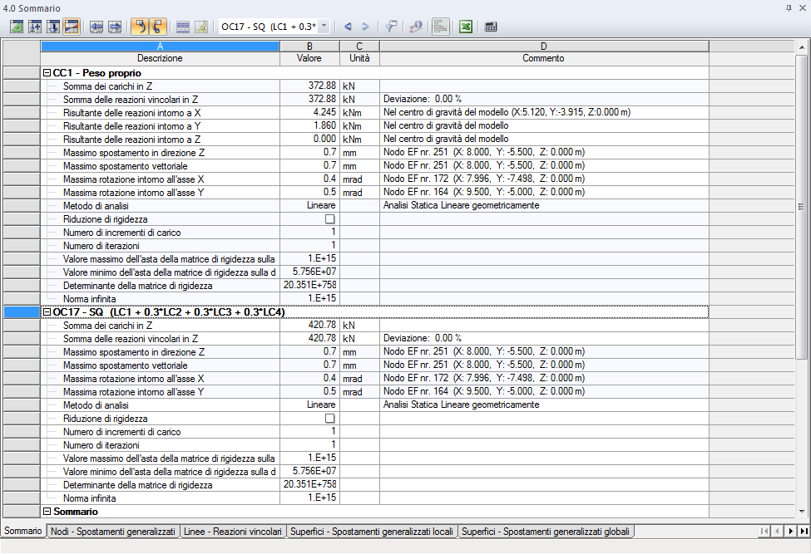Click the Commento column heading
Image resolution: width=811 pixels, height=554 pixels.
544,58
